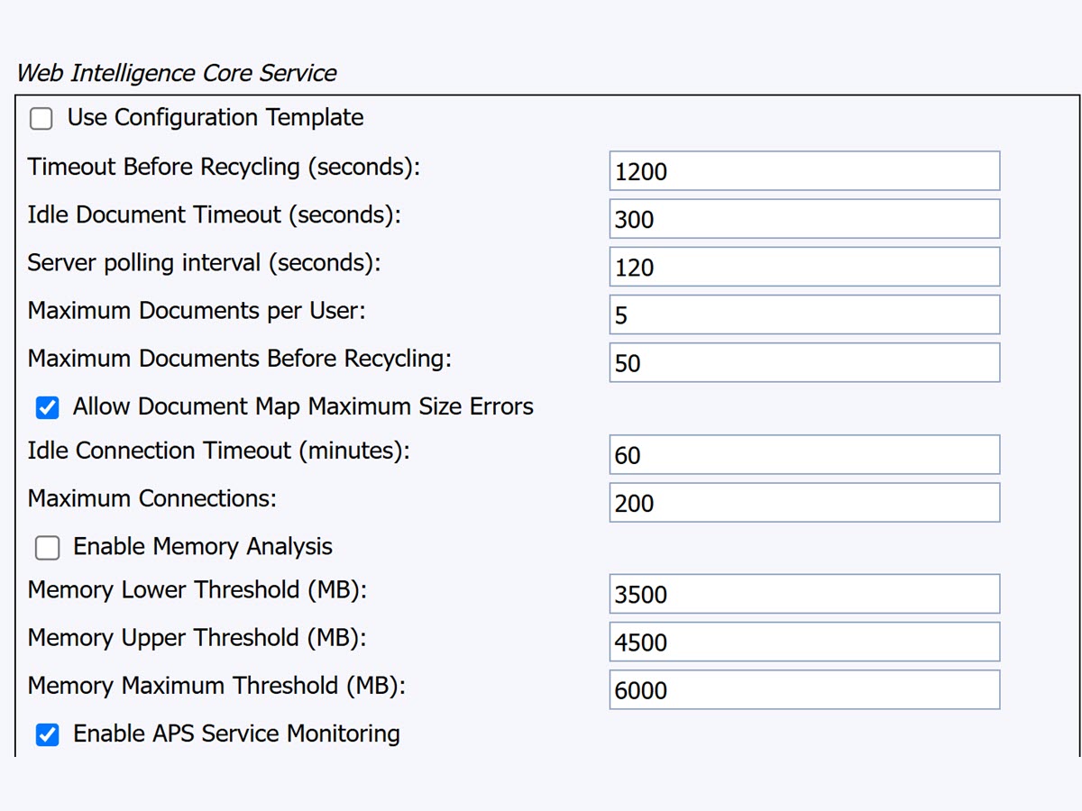Focus the Idle Connection Timeout minutes field

[x=804, y=455]
